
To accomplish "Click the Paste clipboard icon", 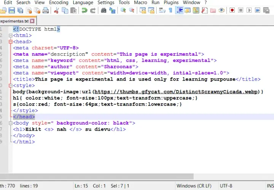I will pyautogui.click(x=73, y=11).
